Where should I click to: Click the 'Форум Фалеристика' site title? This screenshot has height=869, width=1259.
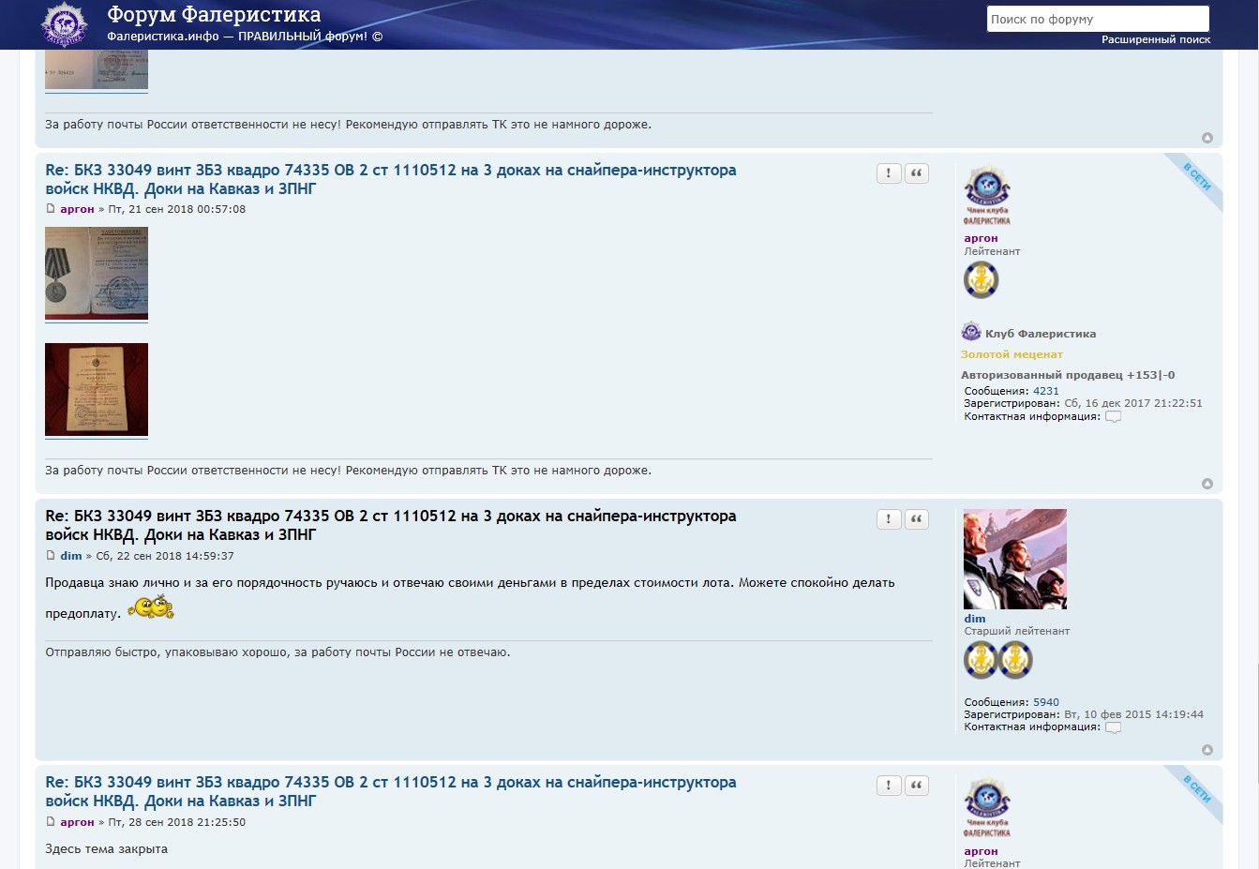pyautogui.click(x=214, y=15)
